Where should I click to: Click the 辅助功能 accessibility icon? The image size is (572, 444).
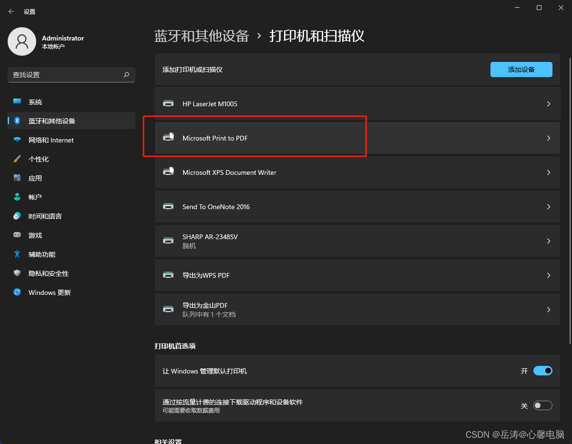(x=17, y=254)
